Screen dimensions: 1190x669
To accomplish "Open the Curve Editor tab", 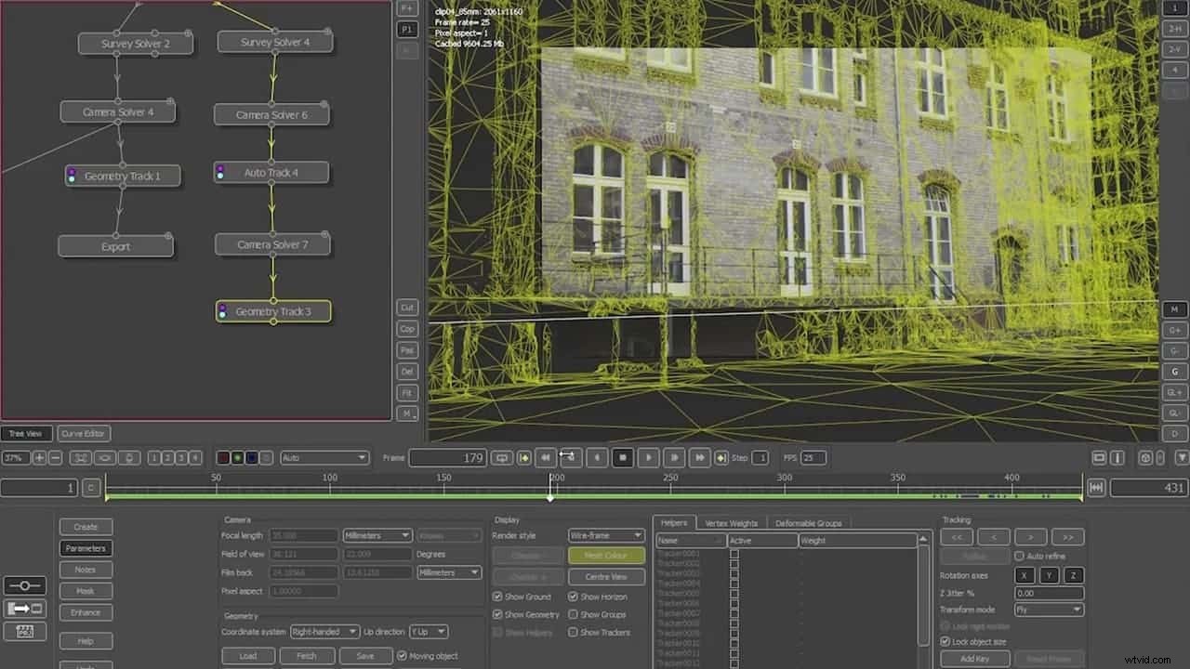I will click(83, 433).
